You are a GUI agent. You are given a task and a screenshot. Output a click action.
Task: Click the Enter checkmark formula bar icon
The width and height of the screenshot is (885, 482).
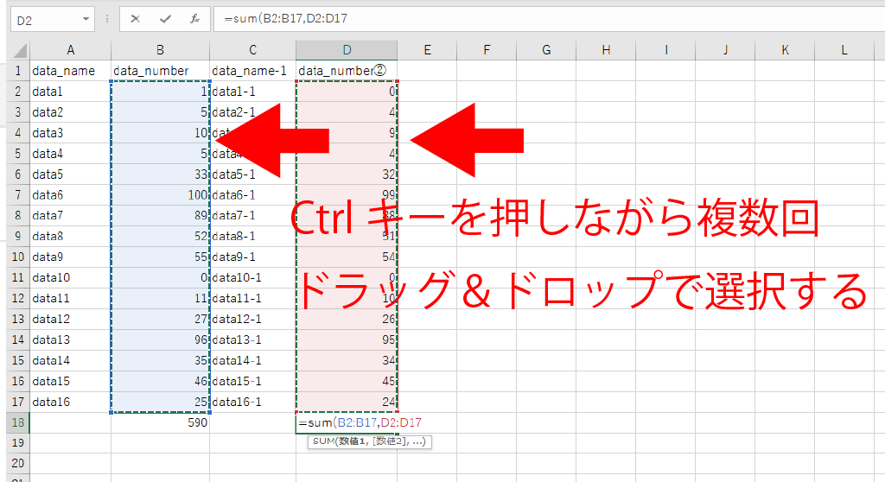(164, 19)
